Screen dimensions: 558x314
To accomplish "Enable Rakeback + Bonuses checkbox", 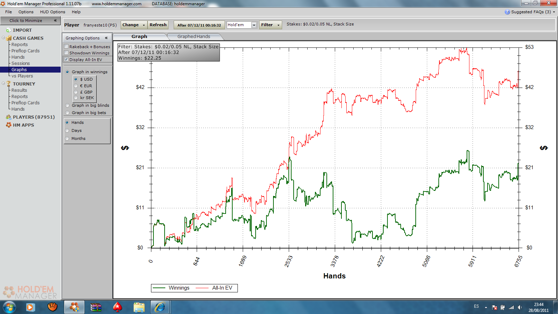I will tap(66, 46).
